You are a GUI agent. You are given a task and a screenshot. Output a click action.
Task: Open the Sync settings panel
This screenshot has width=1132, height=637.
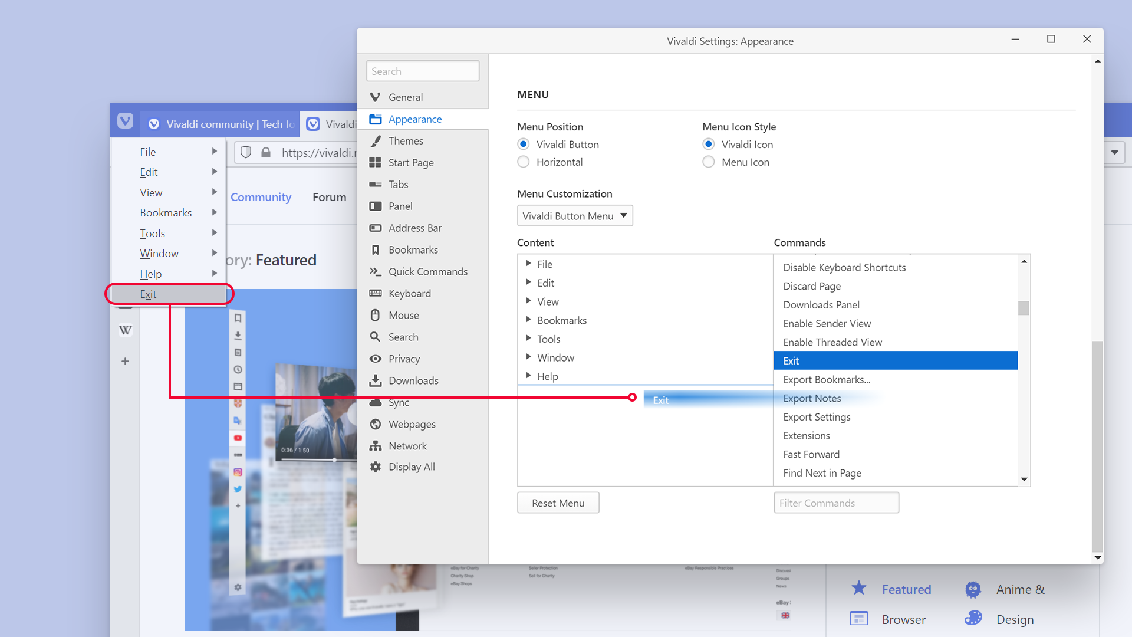click(397, 402)
